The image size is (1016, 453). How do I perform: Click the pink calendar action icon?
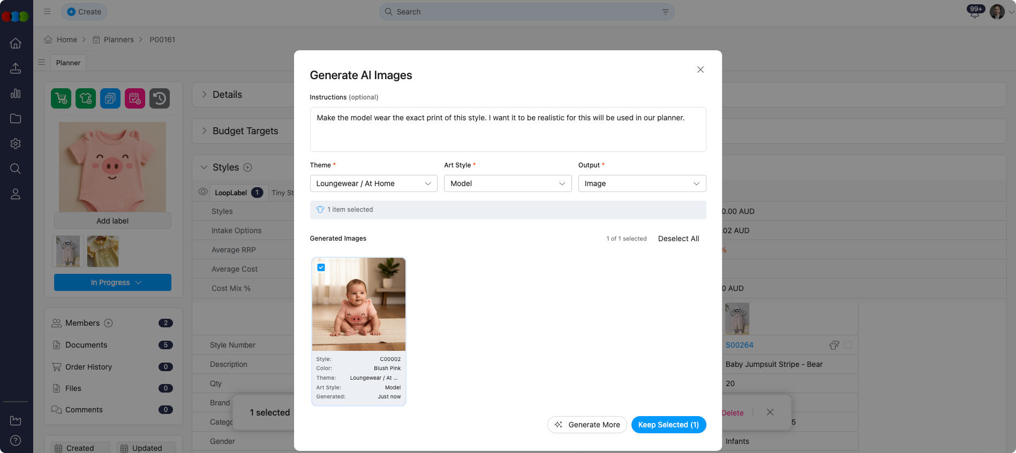coord(135,98)
